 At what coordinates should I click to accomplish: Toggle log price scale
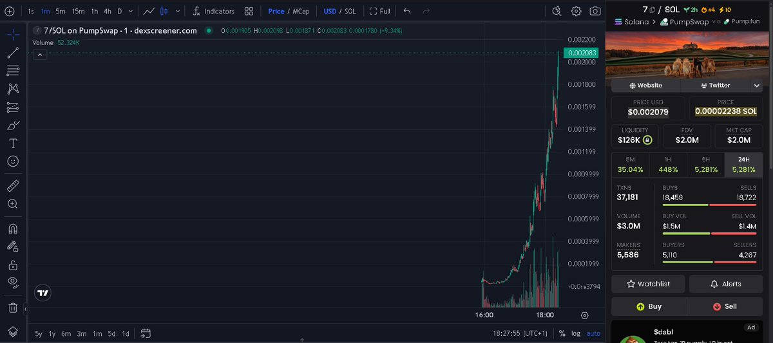(x=575, y=333)
